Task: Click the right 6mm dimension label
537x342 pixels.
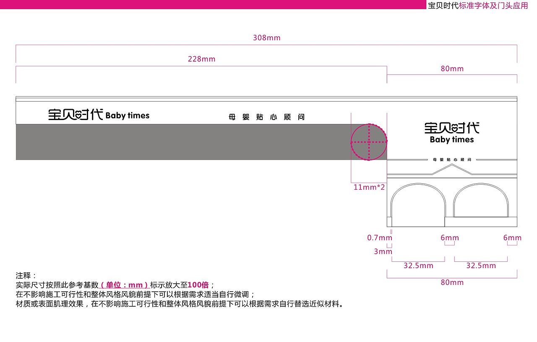Action: click(x=511, y=238)
